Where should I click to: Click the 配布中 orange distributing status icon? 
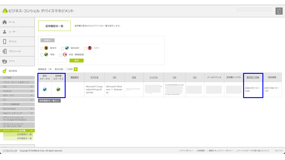(x=46, y=48)
